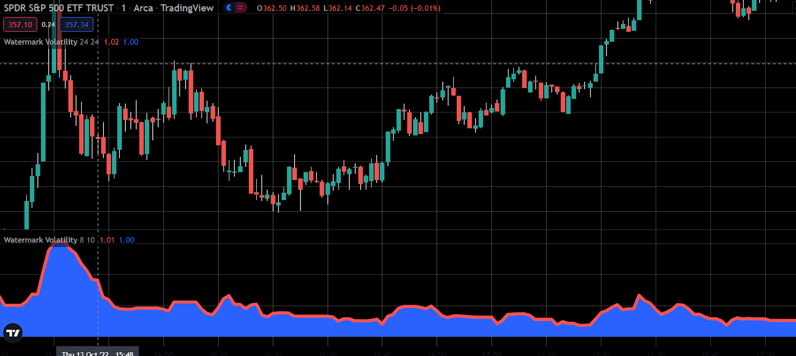Image resolution: width=796 pixels, height=356 pixels.
Task: Select the Watermark Volatility 24 24 indicator legend
Action: (x=51, y=42)
